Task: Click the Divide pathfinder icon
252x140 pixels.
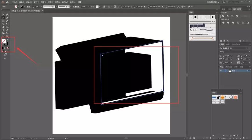Action: click(223, 23)
